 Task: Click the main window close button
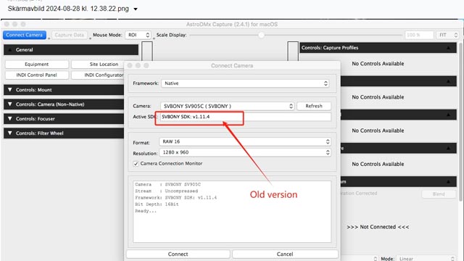[x=7, y=24]
